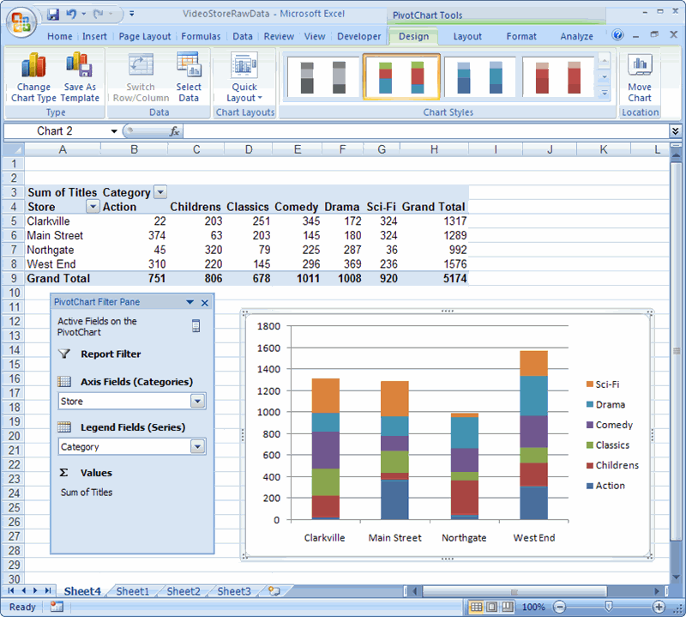Select column H header

point(434,150)
